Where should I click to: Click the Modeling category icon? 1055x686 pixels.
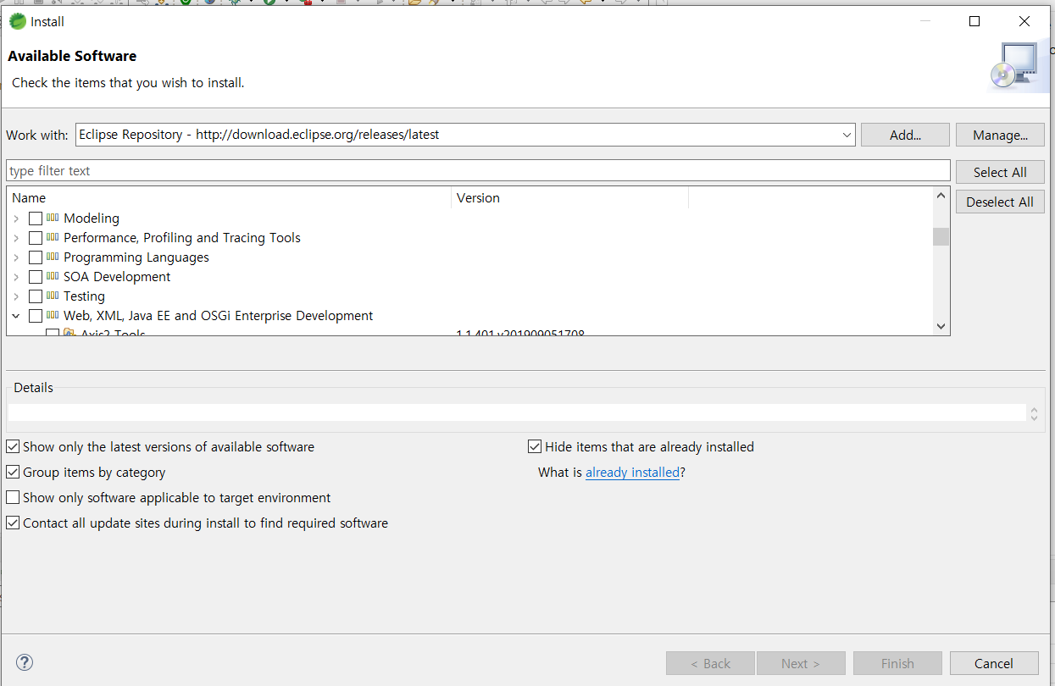(x=53, y=218)
